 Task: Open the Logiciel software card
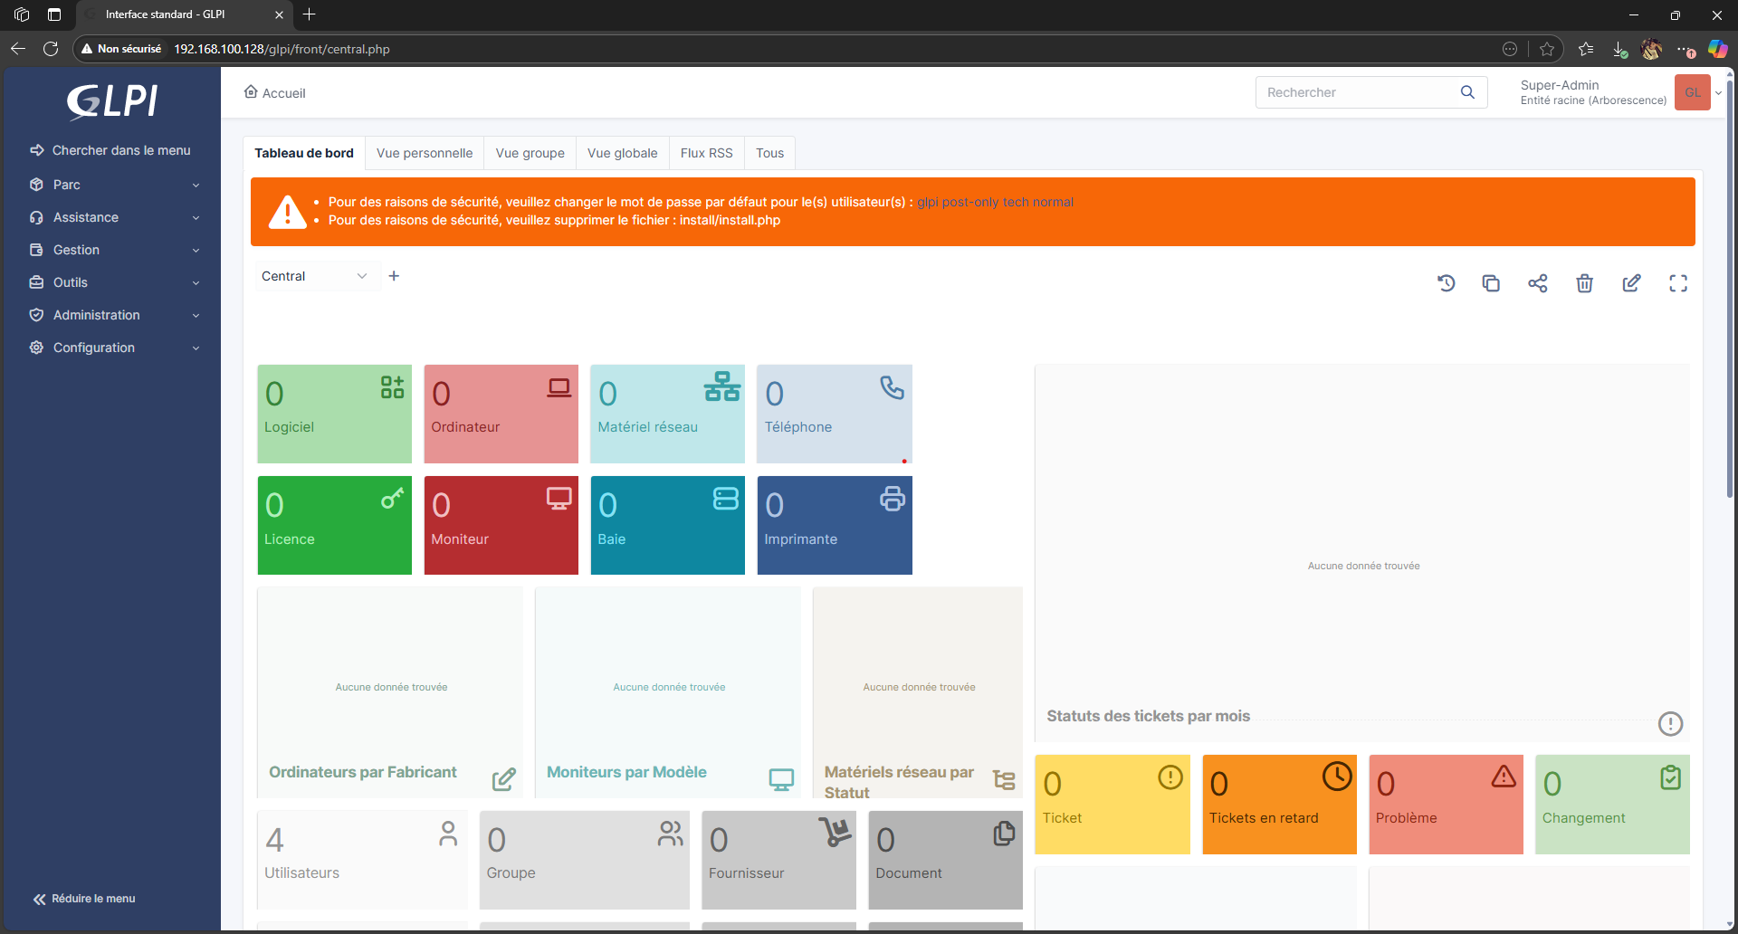(x=335, y=414)
